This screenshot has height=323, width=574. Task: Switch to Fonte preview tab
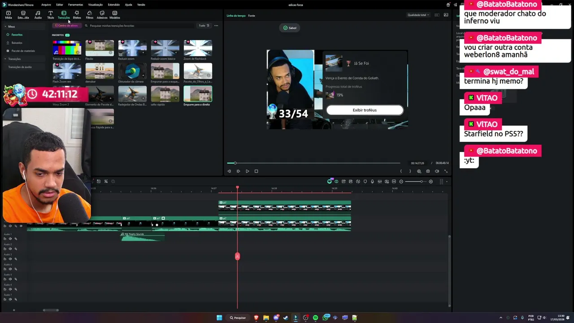tap(252, 16)
